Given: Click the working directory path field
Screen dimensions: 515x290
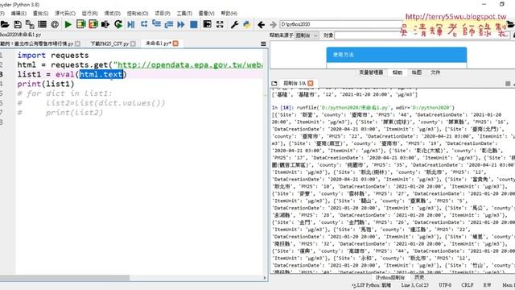Looking at the screenshot, I should point(340,24).
